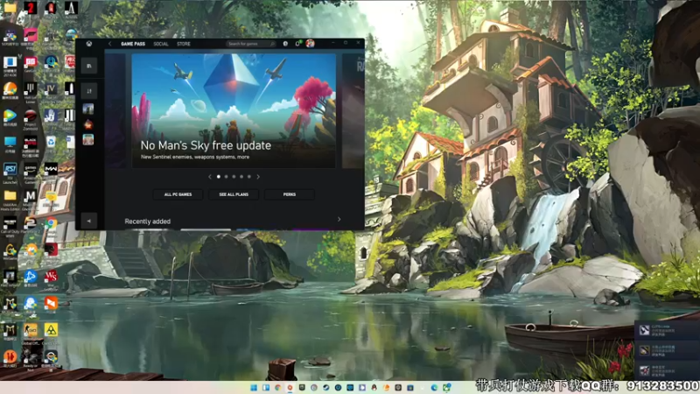Select the fifth carousel dot
700x394 pixels.
pos(249,177)
